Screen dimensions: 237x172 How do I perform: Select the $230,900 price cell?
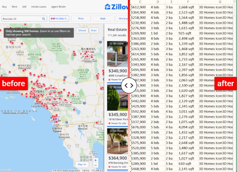(140, 23)
